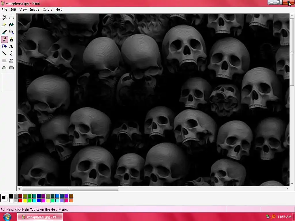
Task: Select the dark gray color swatch
Action: click(16, 196)
